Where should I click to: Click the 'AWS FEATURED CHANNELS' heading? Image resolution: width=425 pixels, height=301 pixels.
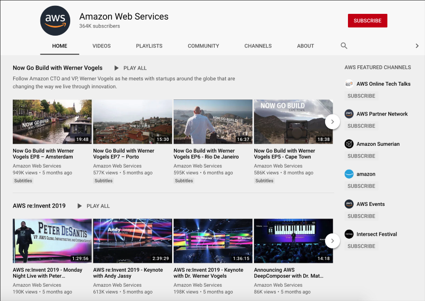(378, 68)
